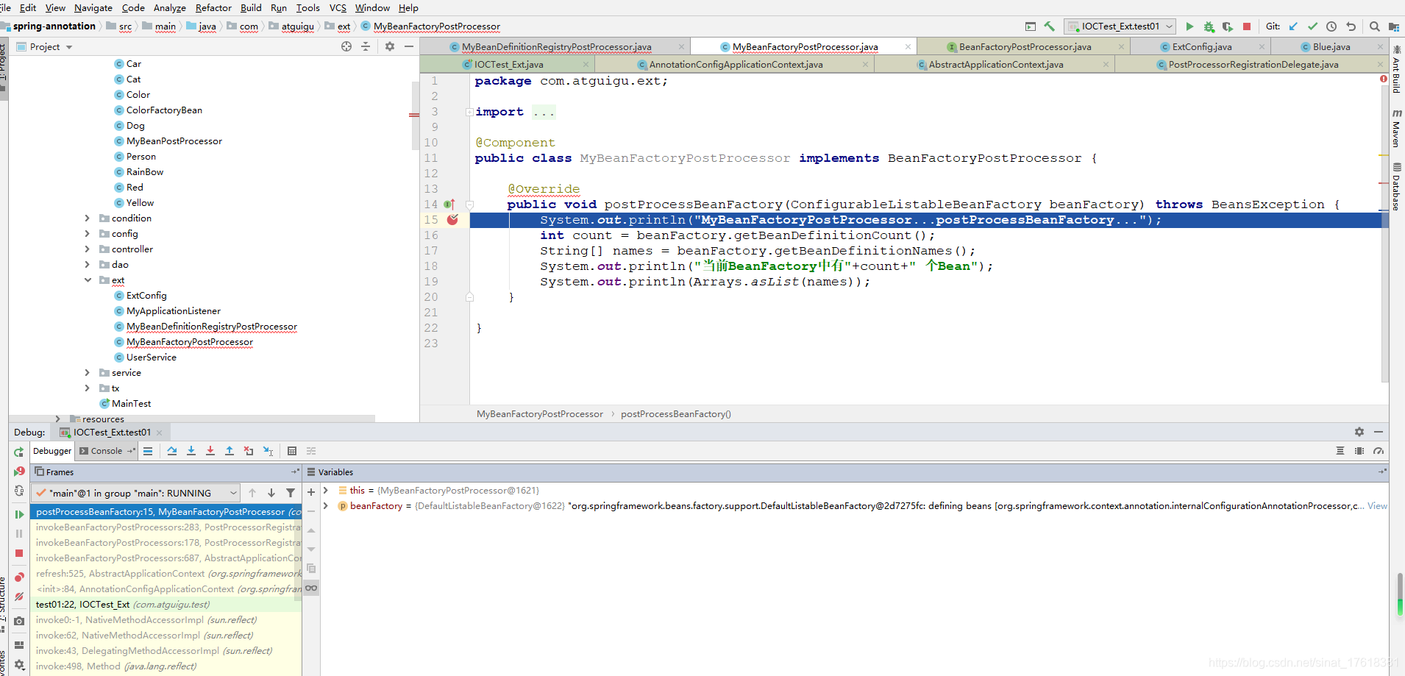Screen dimensions: 1405x676
Task: Stop the debug session from the side toolbar
Action: pyautogui.click(x=19, y=553)
